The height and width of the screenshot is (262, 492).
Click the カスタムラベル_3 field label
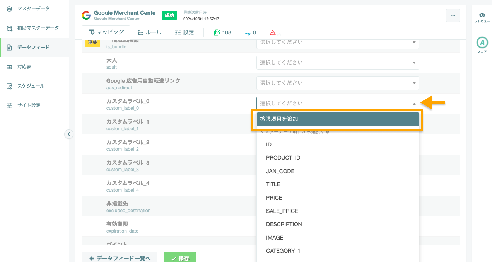tap(128, 163)
